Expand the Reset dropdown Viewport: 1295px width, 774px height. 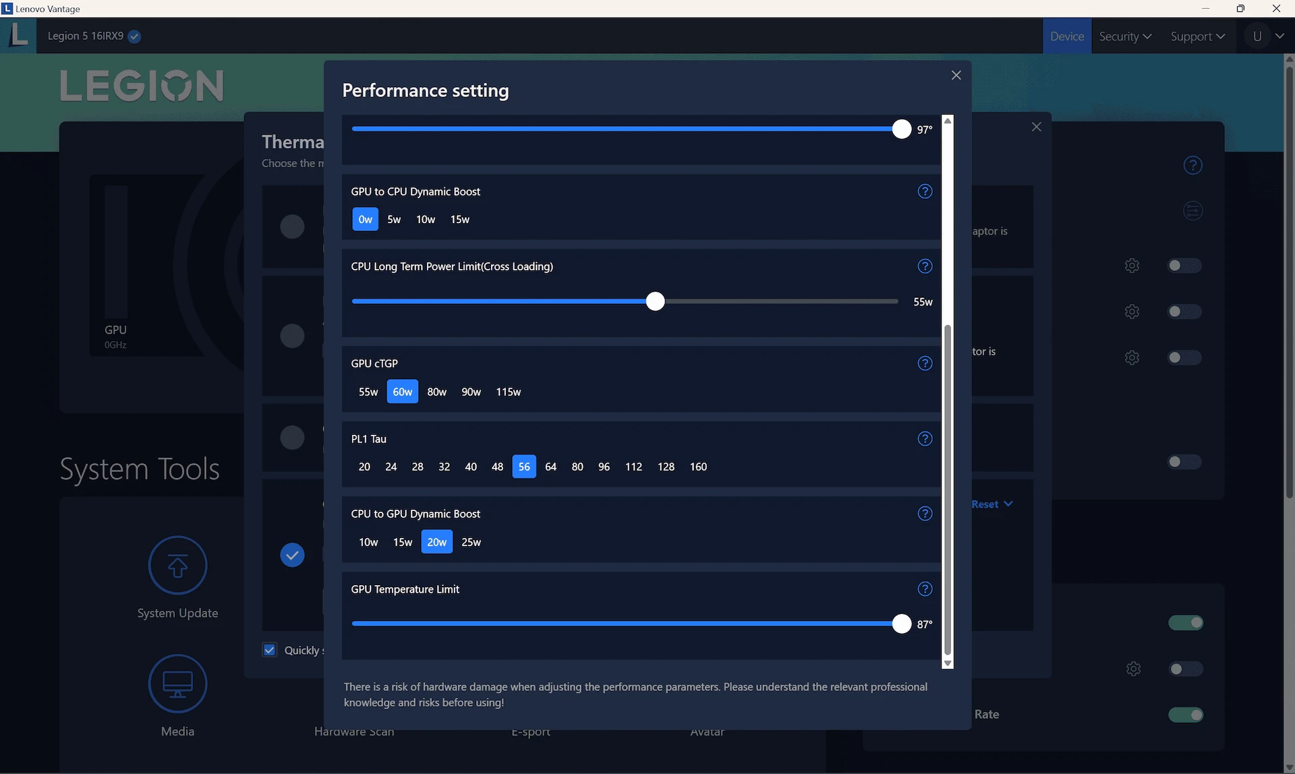pos(992,504)
